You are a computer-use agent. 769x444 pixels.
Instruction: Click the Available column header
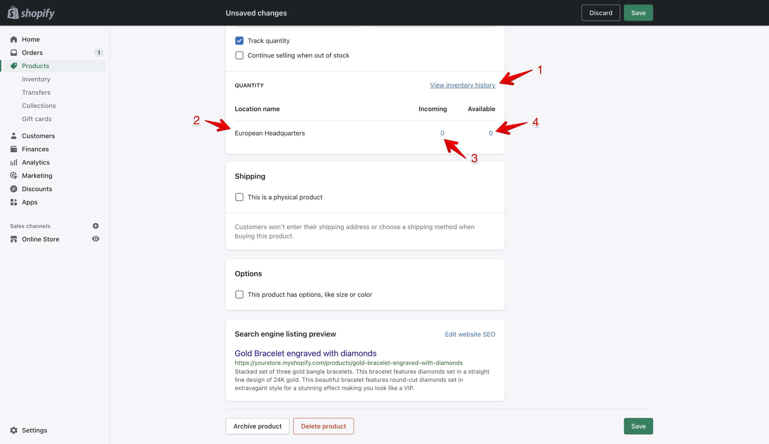(x=481, y=109)
